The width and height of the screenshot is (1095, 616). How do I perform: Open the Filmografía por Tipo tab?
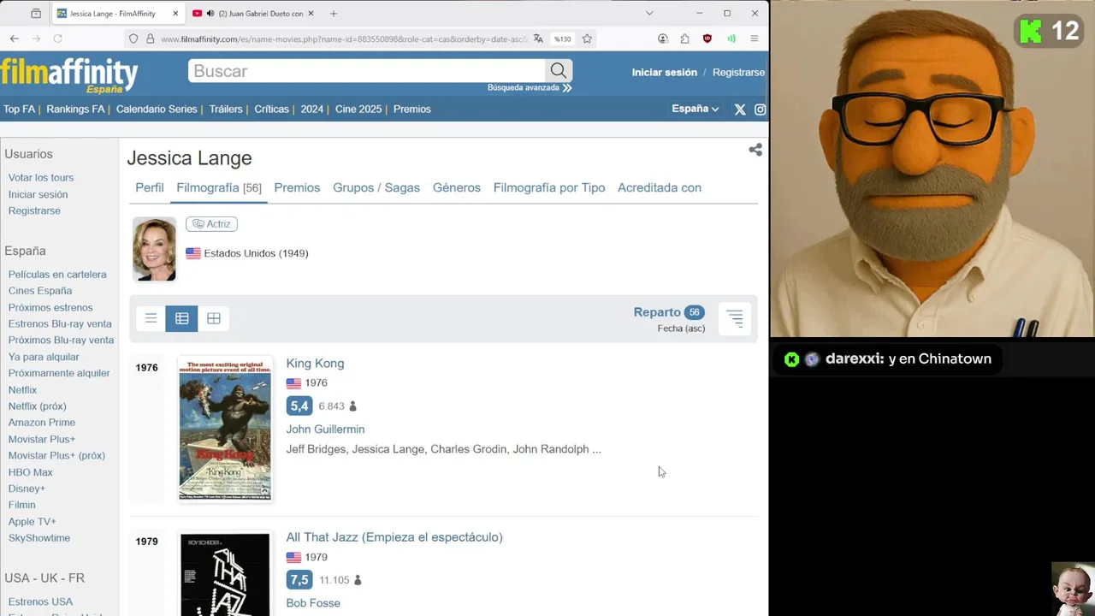(x=549, y=187)
